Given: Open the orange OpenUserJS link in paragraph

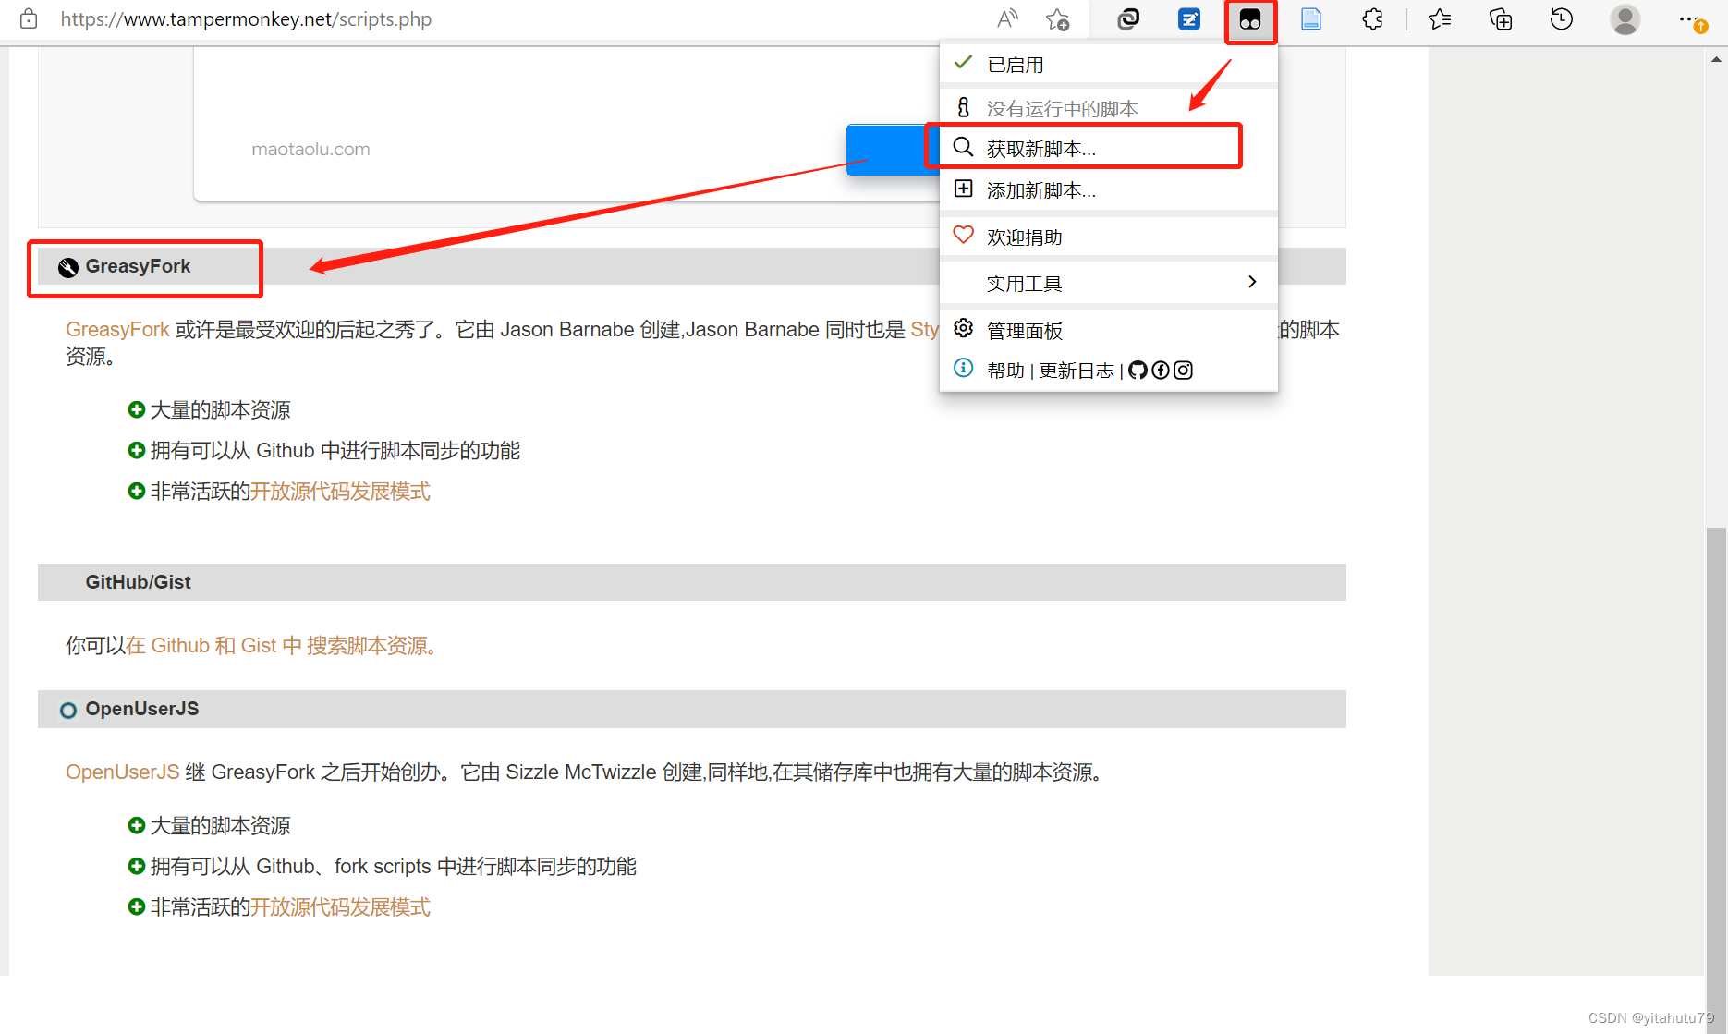Looking at the screenshot, I should [x=122, y=772].
